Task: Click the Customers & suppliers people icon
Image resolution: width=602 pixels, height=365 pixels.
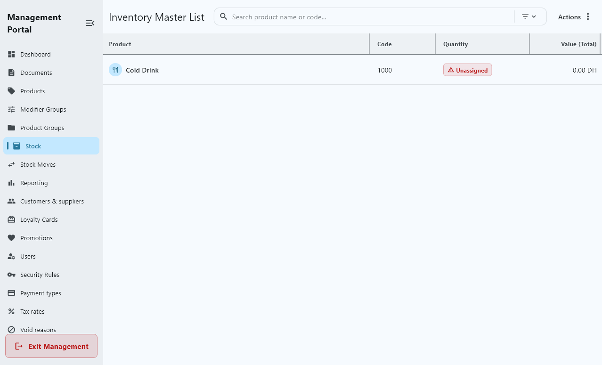Action: tap(11, 201)
